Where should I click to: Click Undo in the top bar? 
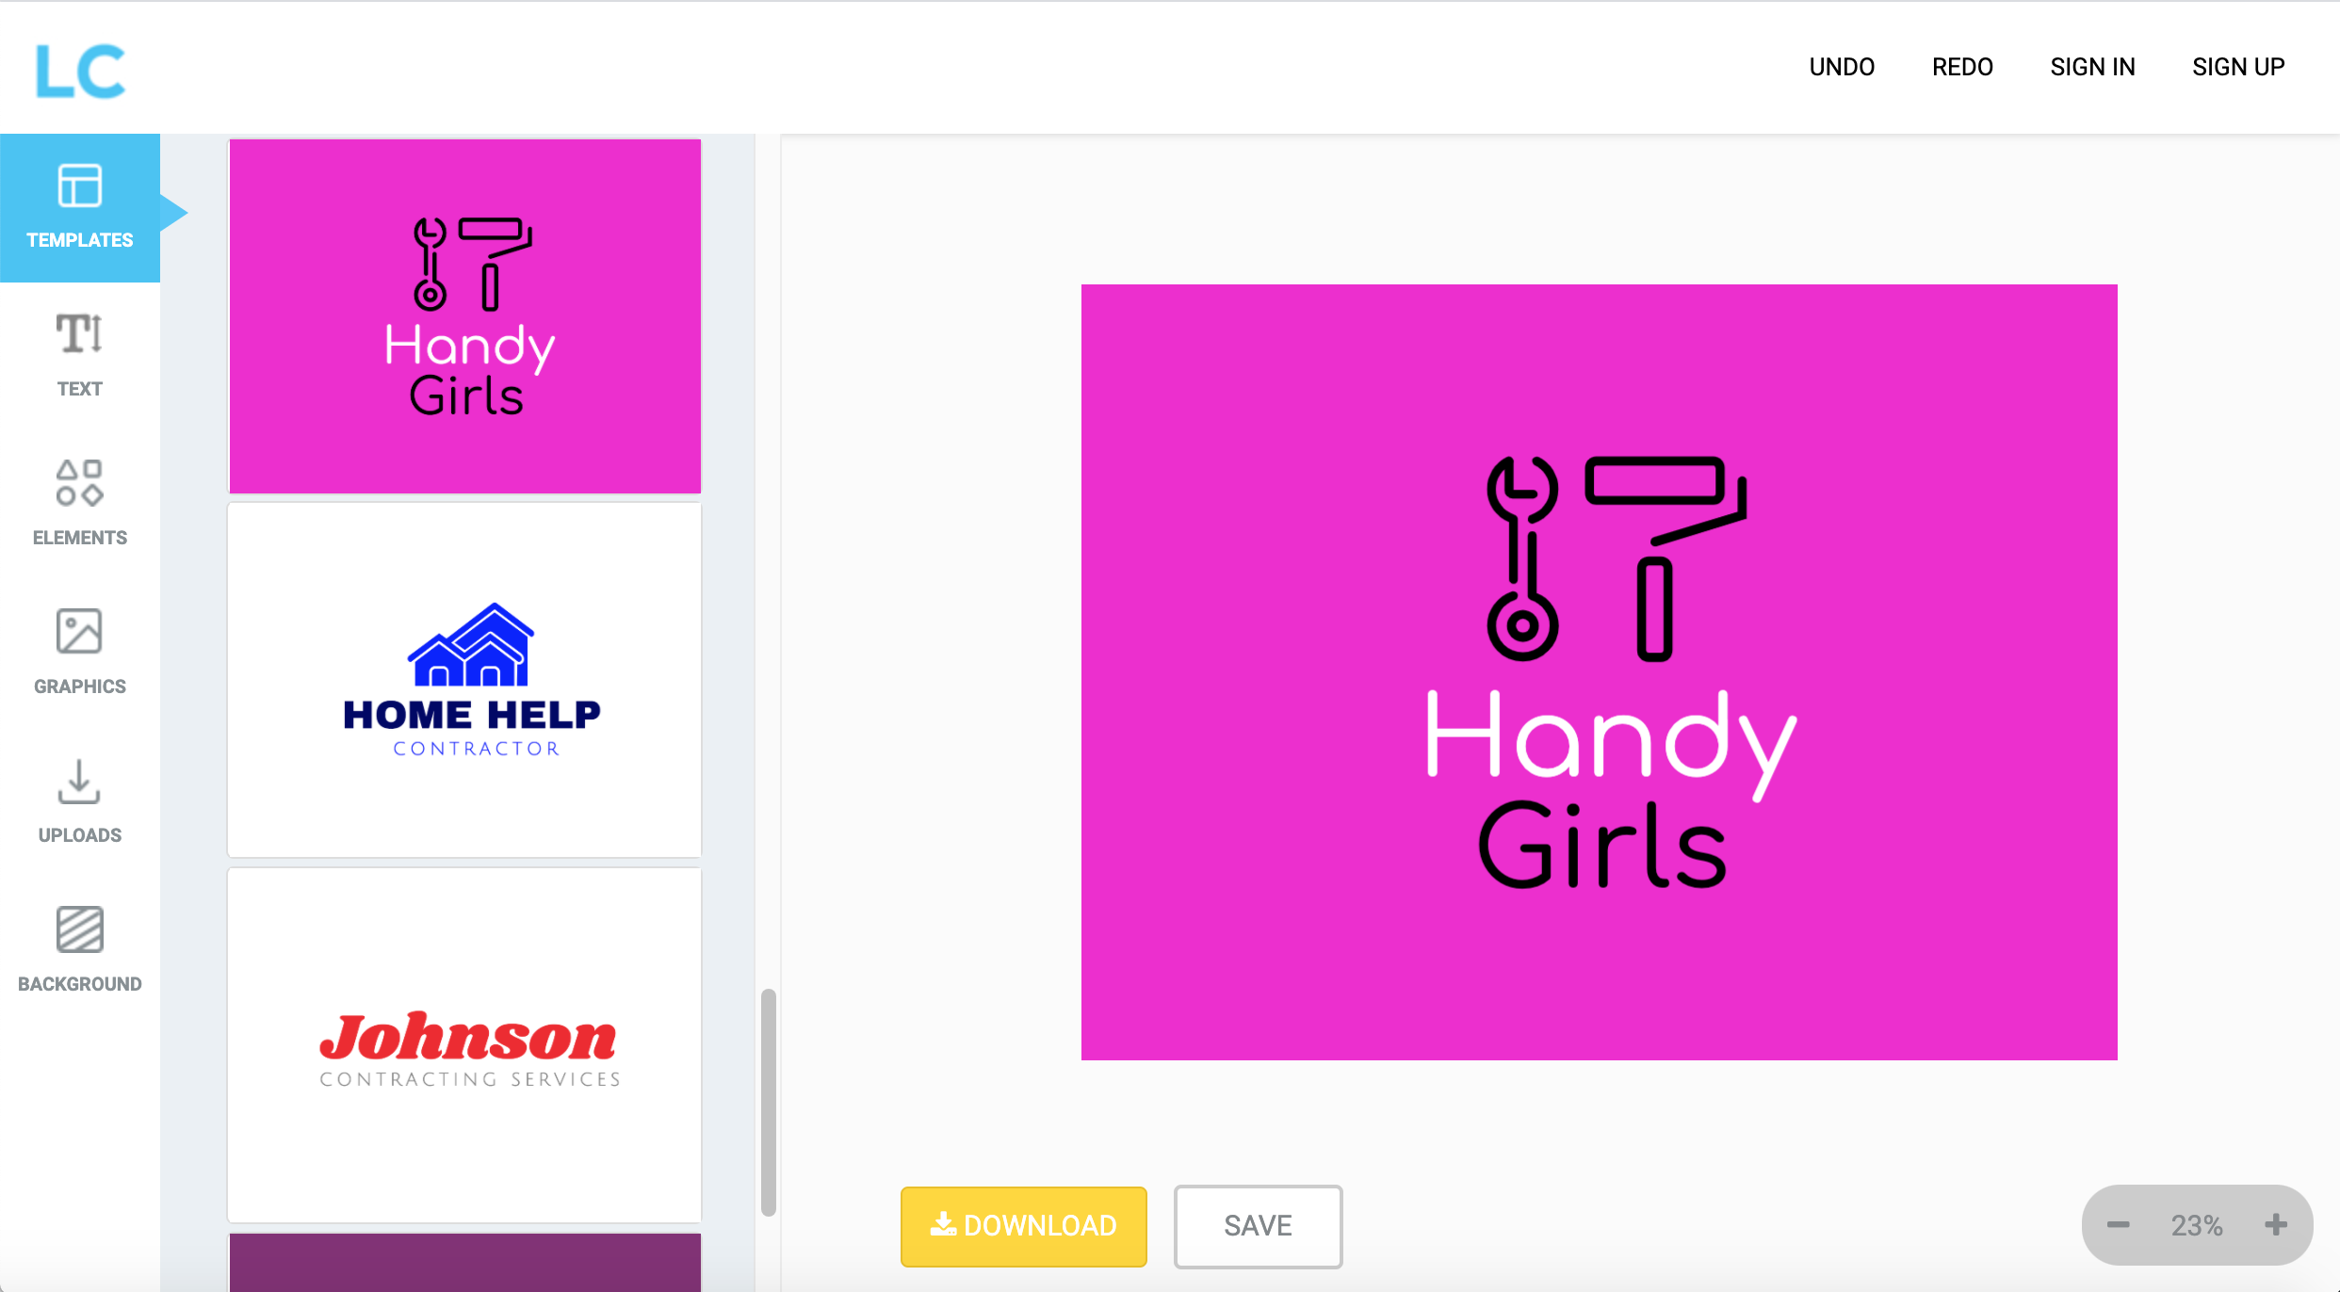pyautogui.click(x=1842, y=67)
